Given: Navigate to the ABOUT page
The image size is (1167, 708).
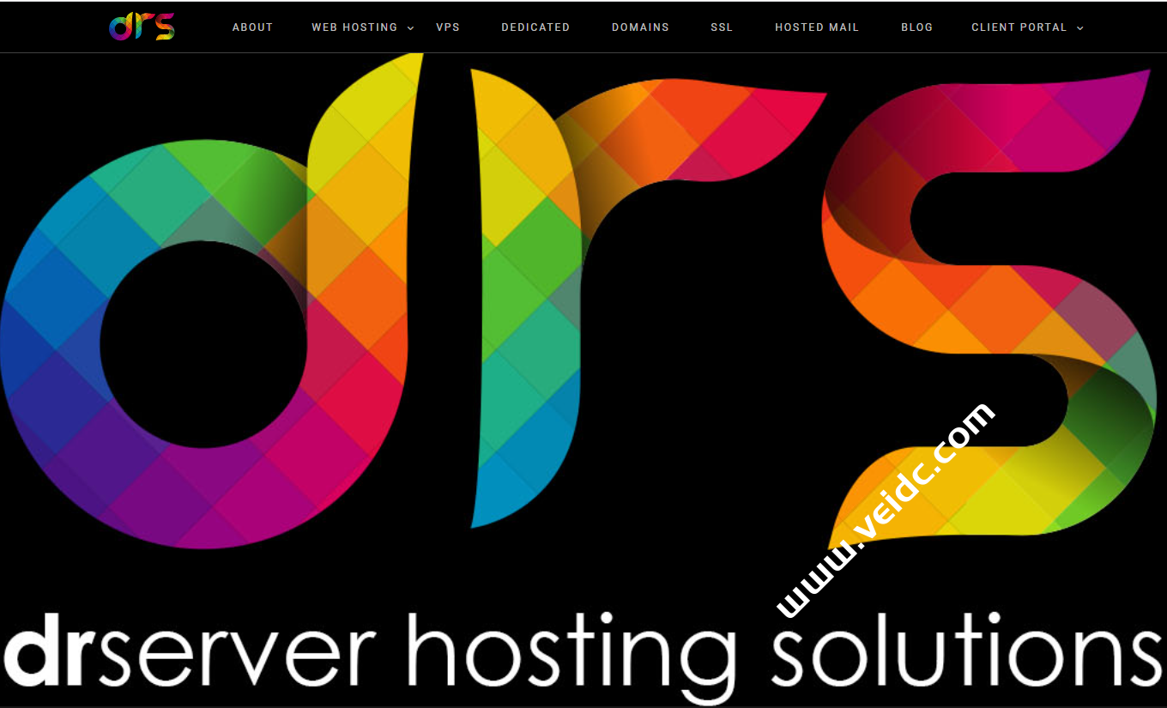Looking at the screenshot, I should tap(252, 27).
